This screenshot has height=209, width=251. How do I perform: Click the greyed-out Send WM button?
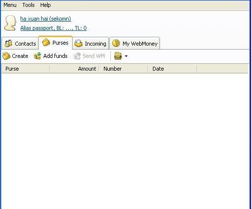(89, 56)
